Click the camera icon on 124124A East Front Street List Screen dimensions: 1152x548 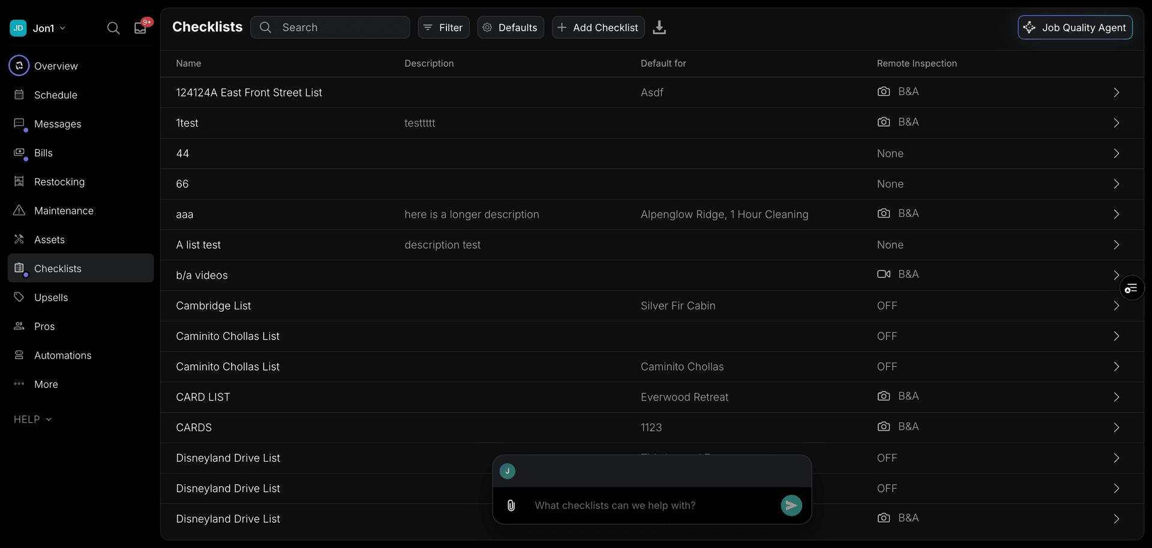[x=884, y=91]
